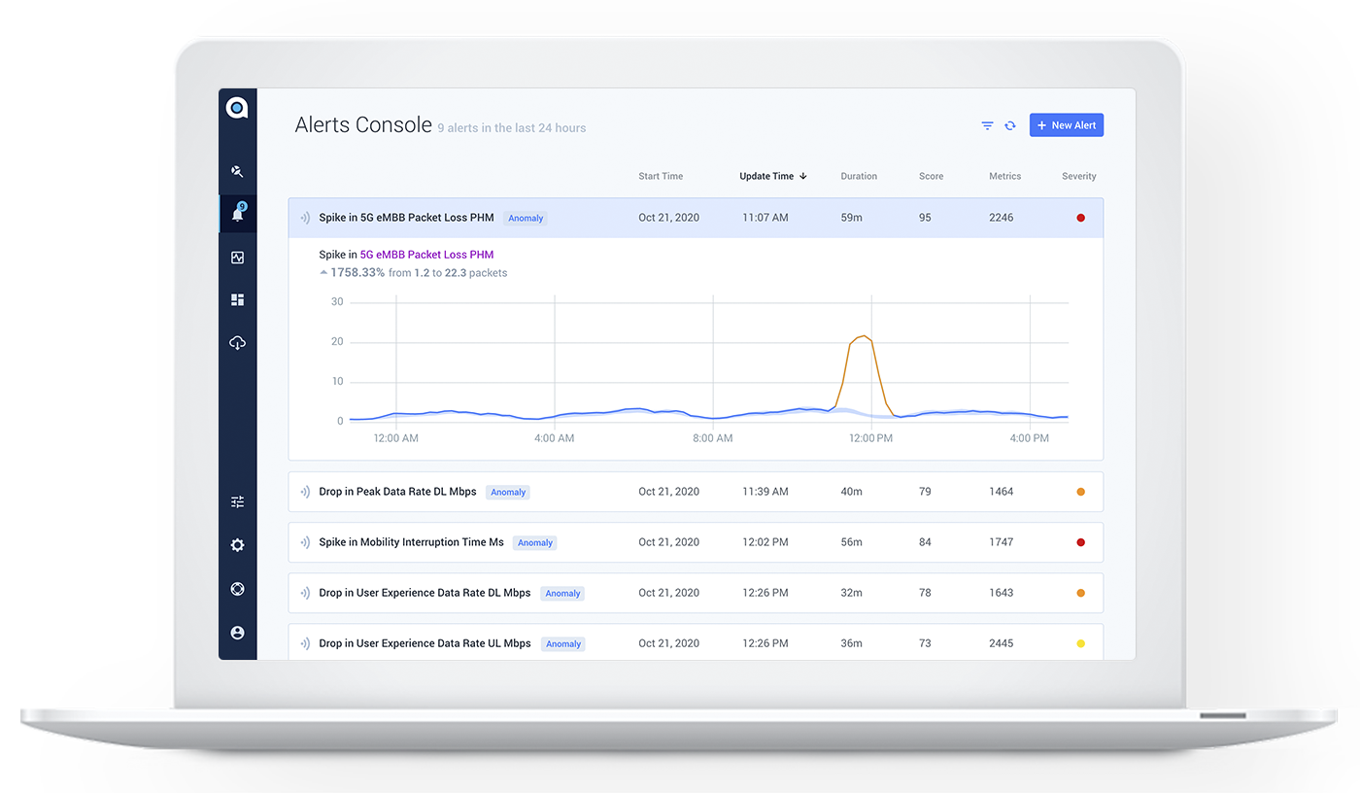Collapse the Spike in 5G eMBB Packet Loss alert
The image size is (1360, 793).
[696, 218]
